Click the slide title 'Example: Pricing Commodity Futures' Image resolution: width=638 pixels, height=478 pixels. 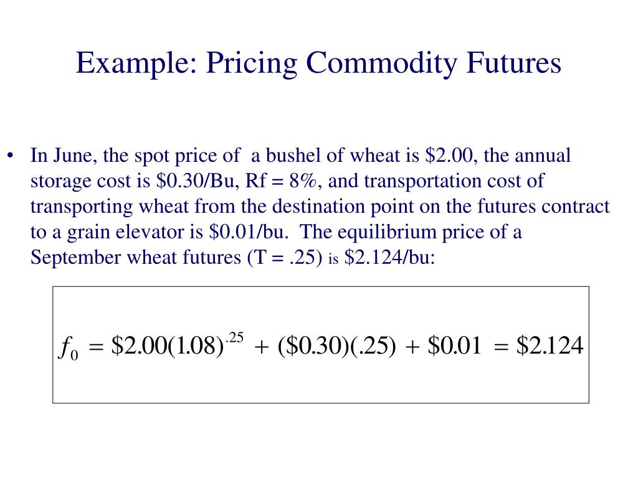pos(318,63)
